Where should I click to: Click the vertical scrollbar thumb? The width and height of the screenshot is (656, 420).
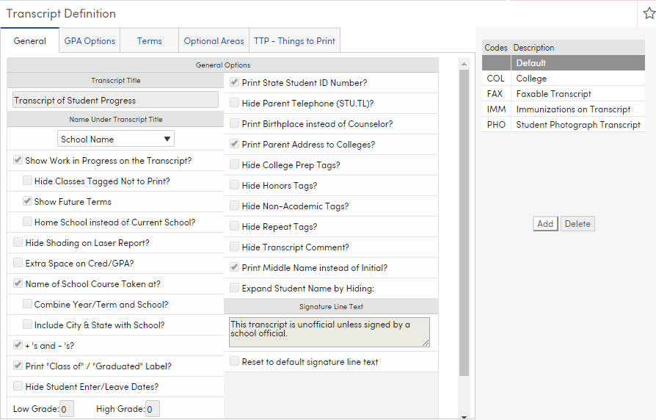(464, 222)
